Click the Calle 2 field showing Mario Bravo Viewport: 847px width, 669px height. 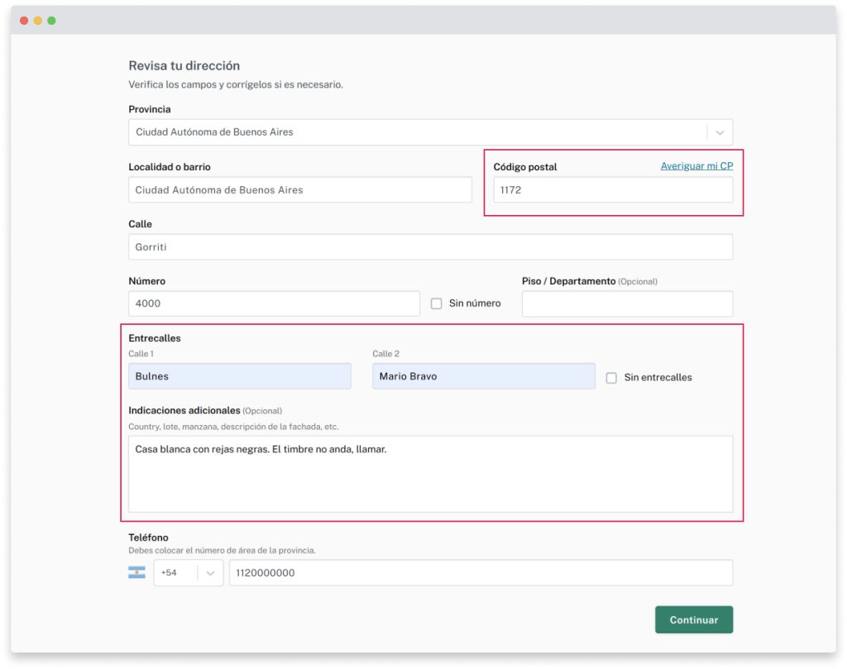click(x=483, y=375)
